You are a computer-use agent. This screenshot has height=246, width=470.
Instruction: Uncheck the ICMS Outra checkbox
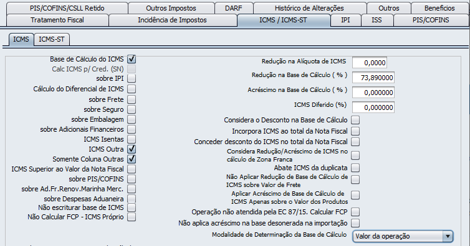(132, 149)
